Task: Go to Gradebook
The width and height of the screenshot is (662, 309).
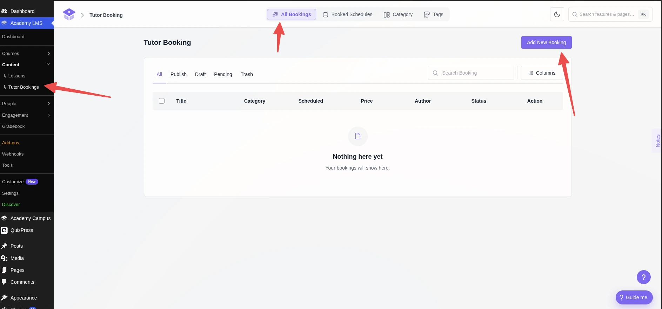Action: coord(13,126)
